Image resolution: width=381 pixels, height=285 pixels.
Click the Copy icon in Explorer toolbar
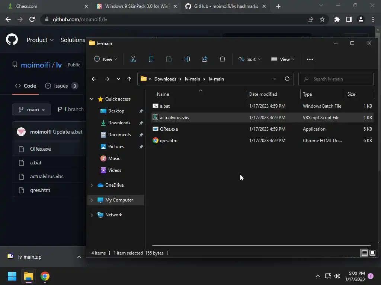pos(151,59)
